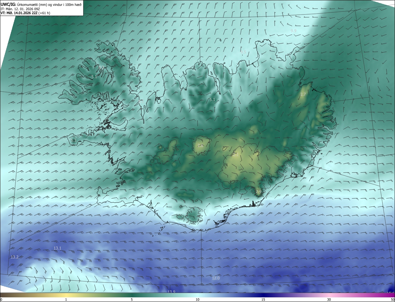Click the 10 tick on the color scale
The image size is (395, 302).
tap(197, 300)
